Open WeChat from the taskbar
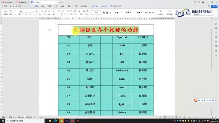Image resolution: width=219 pixels, height=123 pixels. click(61, 121)
